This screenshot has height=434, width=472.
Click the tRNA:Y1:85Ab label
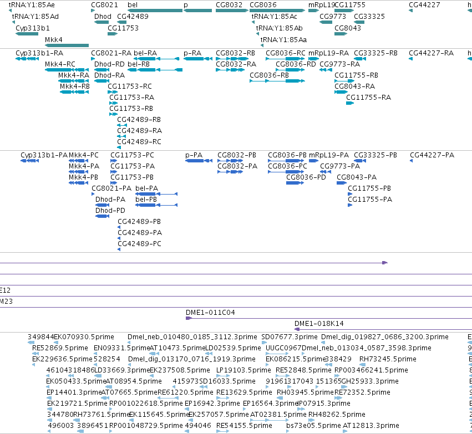coord(280,28)
